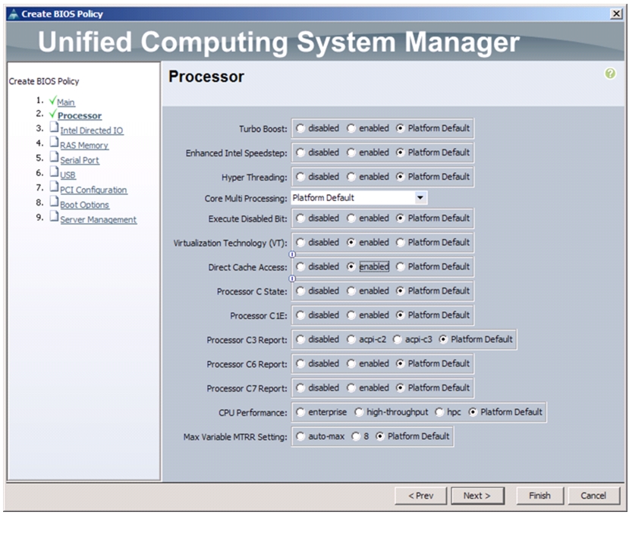
Task: Select hpc CPU Performance
Action: 439,412
